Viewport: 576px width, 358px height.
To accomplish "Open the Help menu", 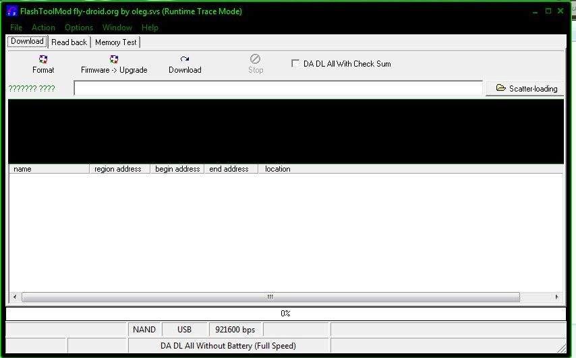I will coord(150,28).
